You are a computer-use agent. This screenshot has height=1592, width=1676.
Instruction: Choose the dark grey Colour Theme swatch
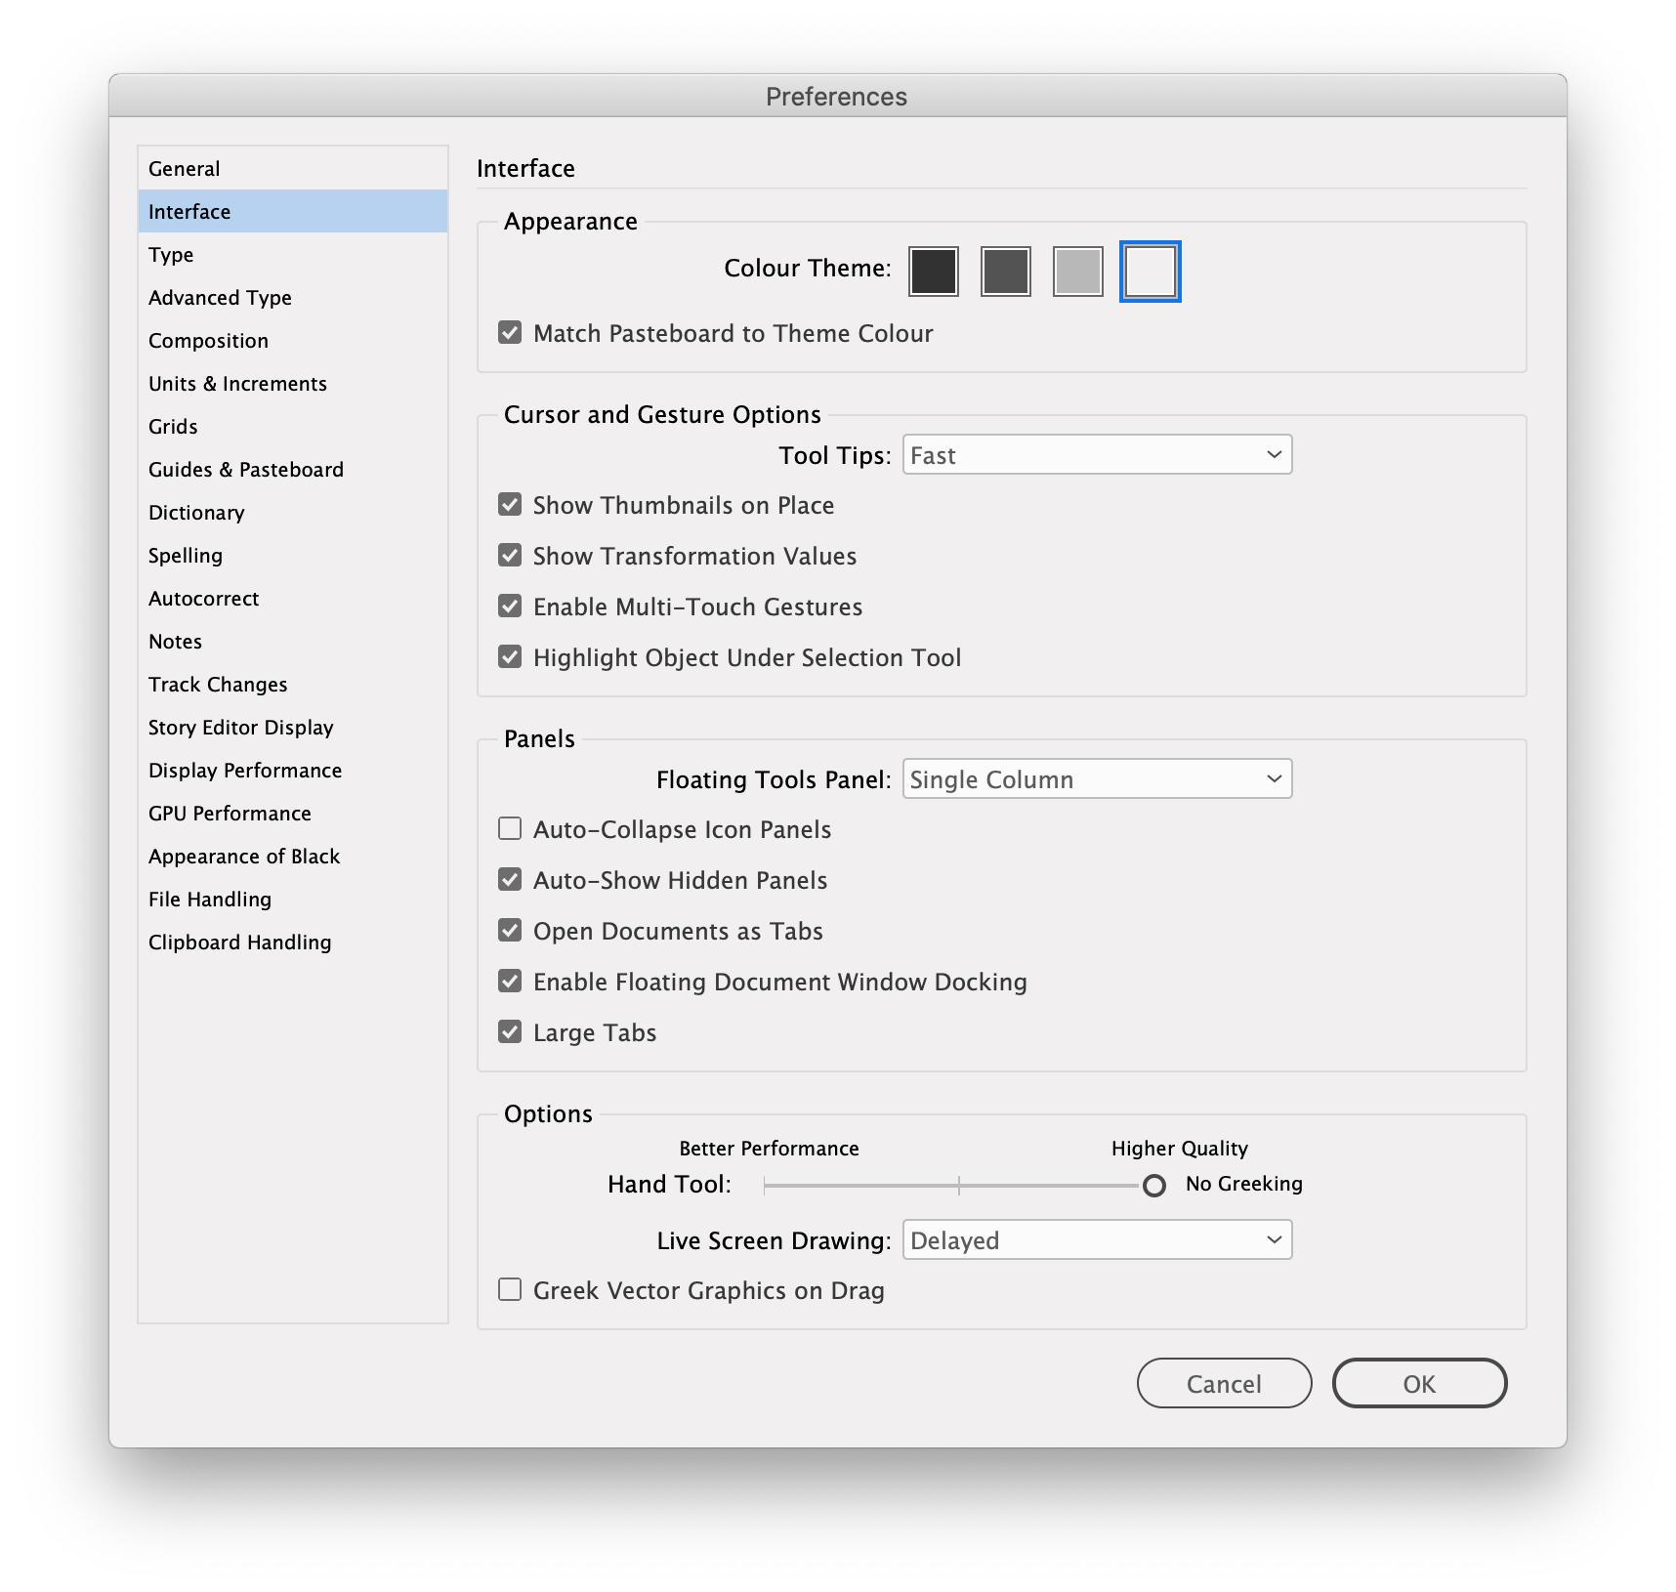coord(1005,272)
